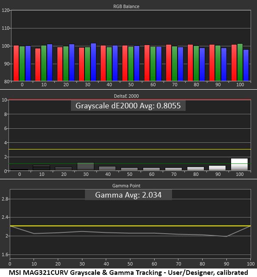257x277 pixels.
Task: Click the green bar at 80 in RGB Balance
Action: [x=196, y=63]
